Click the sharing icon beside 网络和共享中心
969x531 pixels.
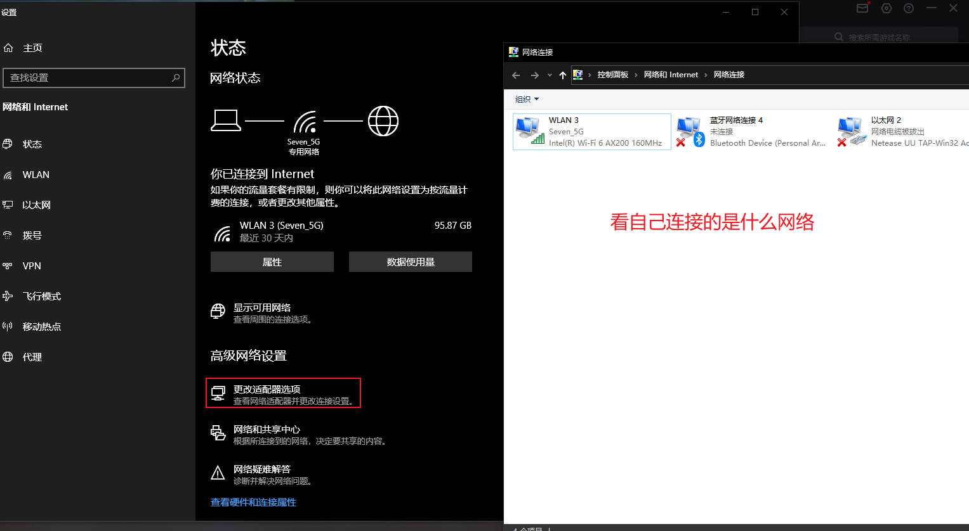click(218, 433)
